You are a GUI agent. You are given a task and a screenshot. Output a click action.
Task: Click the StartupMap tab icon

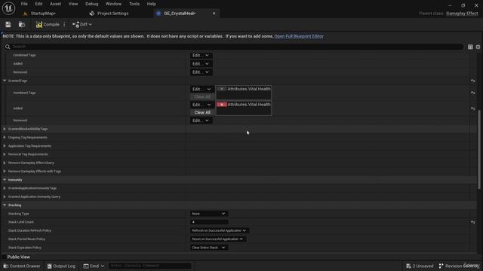(26, 14)
